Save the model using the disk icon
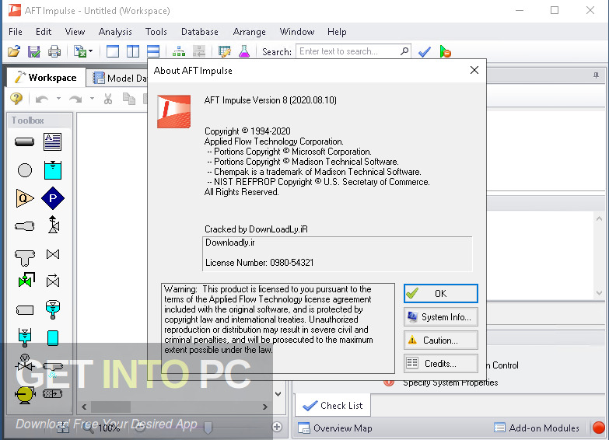Viewport: 609px width, 440px height. [34, 51]
